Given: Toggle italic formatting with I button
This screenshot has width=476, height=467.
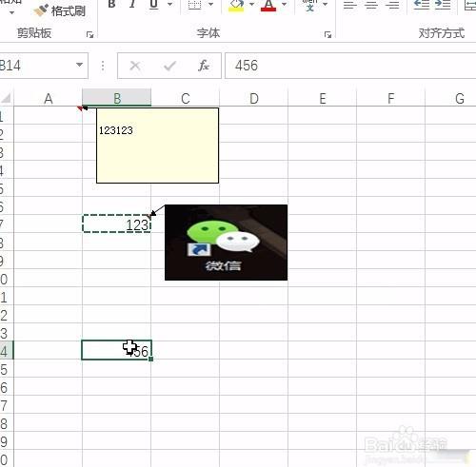Looking at the screenshot, I should [132, 4].
